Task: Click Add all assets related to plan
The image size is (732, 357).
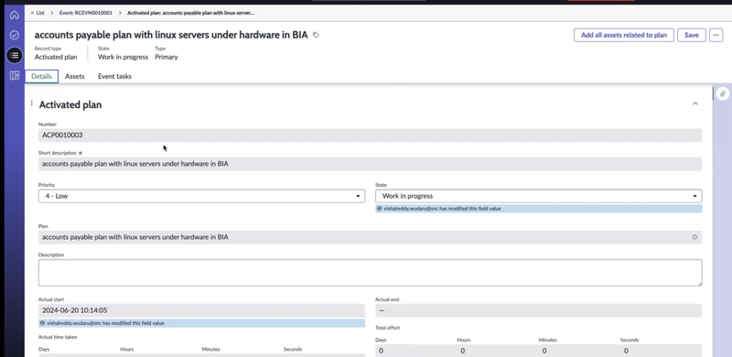Action: (624, 35)
